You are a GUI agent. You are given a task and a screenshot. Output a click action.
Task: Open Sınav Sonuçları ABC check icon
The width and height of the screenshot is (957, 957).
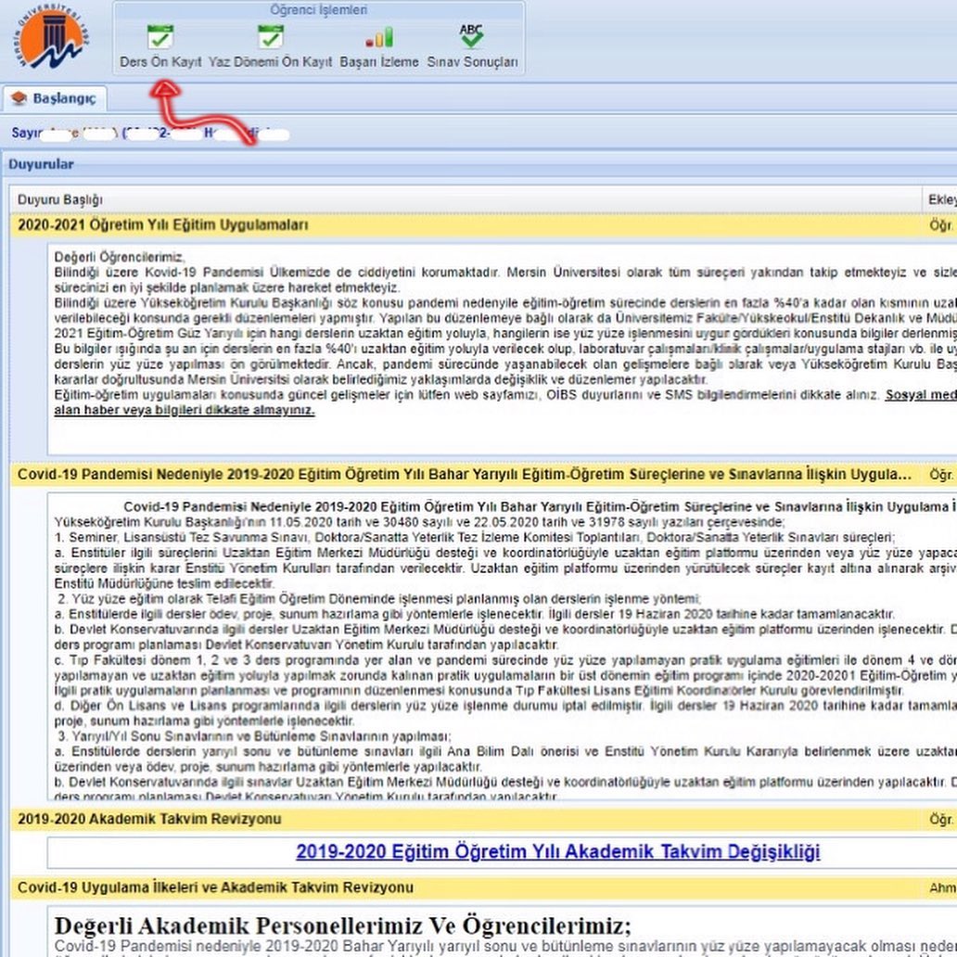(472, 36)
